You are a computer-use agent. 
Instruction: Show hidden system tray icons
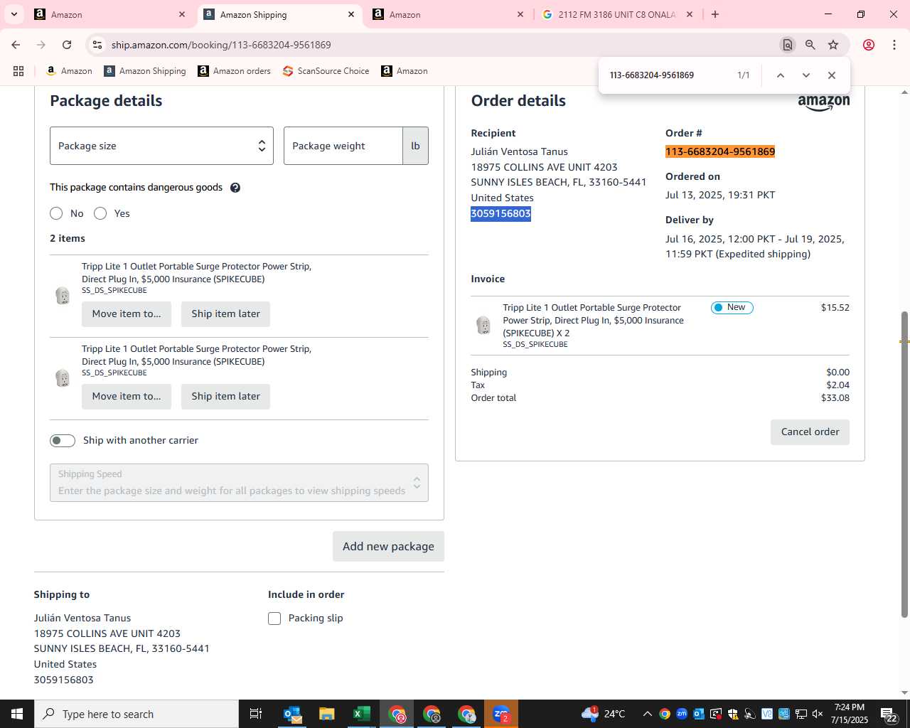click(647, 714)
